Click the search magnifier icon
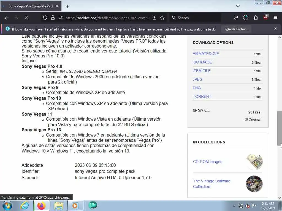The width and height of the screenshot is (282, 211). (x=174, y=18)
